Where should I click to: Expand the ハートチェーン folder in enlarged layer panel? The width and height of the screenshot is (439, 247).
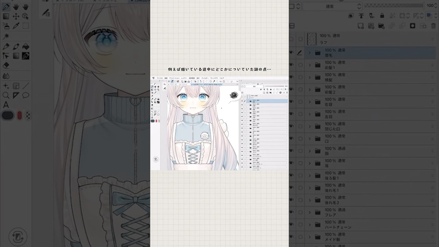pos(310,225)
